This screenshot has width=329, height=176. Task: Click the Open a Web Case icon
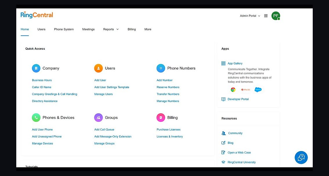click(x=223, y=153)
